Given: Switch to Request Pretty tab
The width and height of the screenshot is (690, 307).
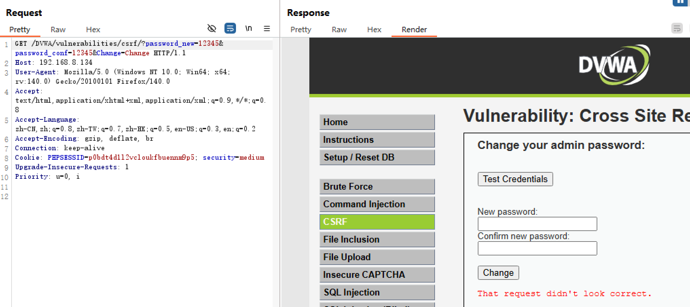Looking at the screenshot, I should [x=20, y=30].
